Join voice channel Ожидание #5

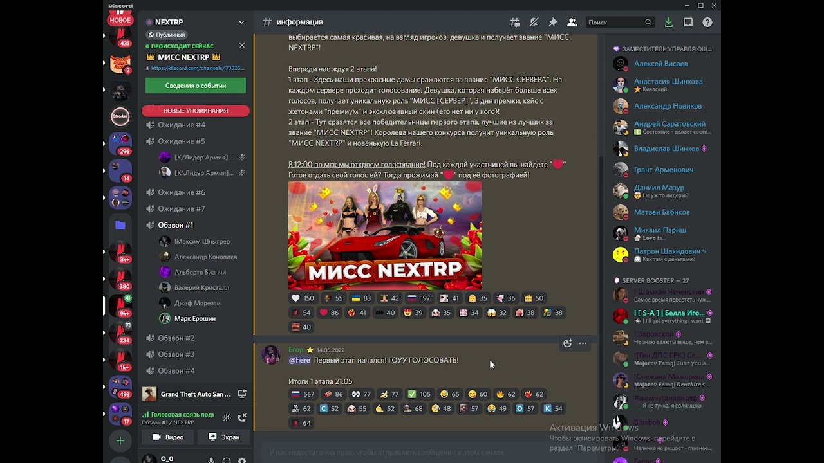tap(196, 141)
